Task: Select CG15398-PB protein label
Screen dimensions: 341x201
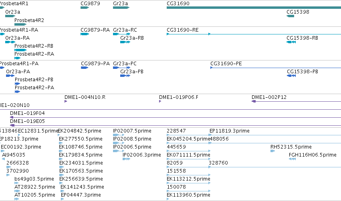Action: [x=303, y=72]
